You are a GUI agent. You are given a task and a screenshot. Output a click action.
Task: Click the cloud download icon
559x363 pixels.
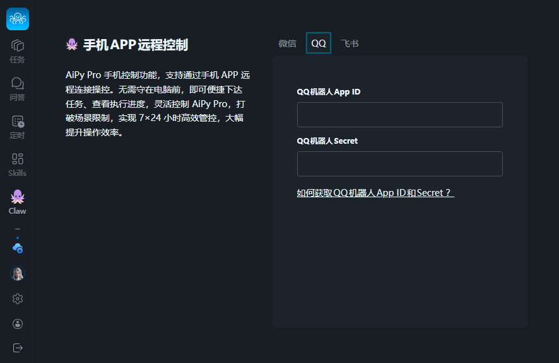pyautogui.click(x=18, y=248)
